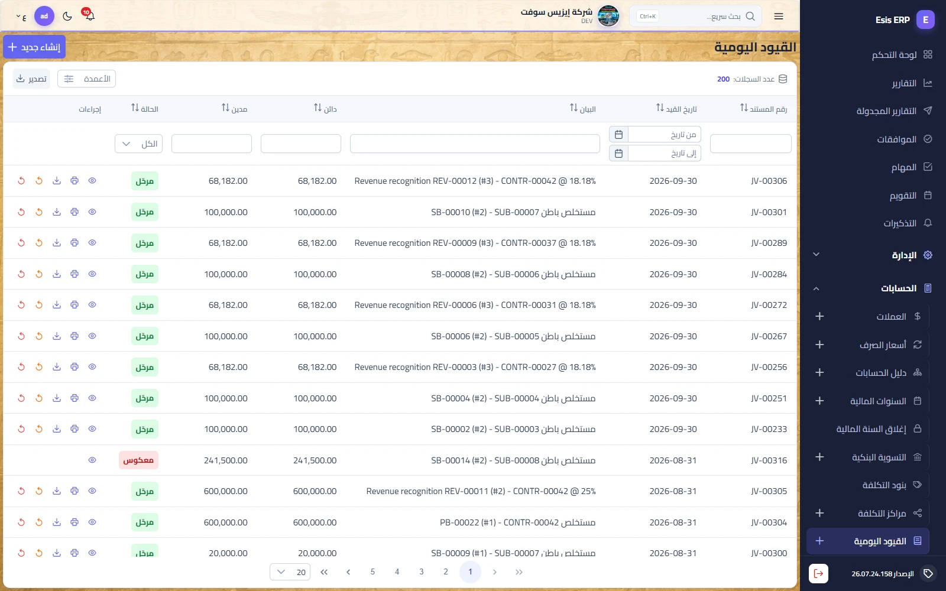Open status filter dropdown الكل
Viewport: 946px width, 591px height.
point(138,144)
